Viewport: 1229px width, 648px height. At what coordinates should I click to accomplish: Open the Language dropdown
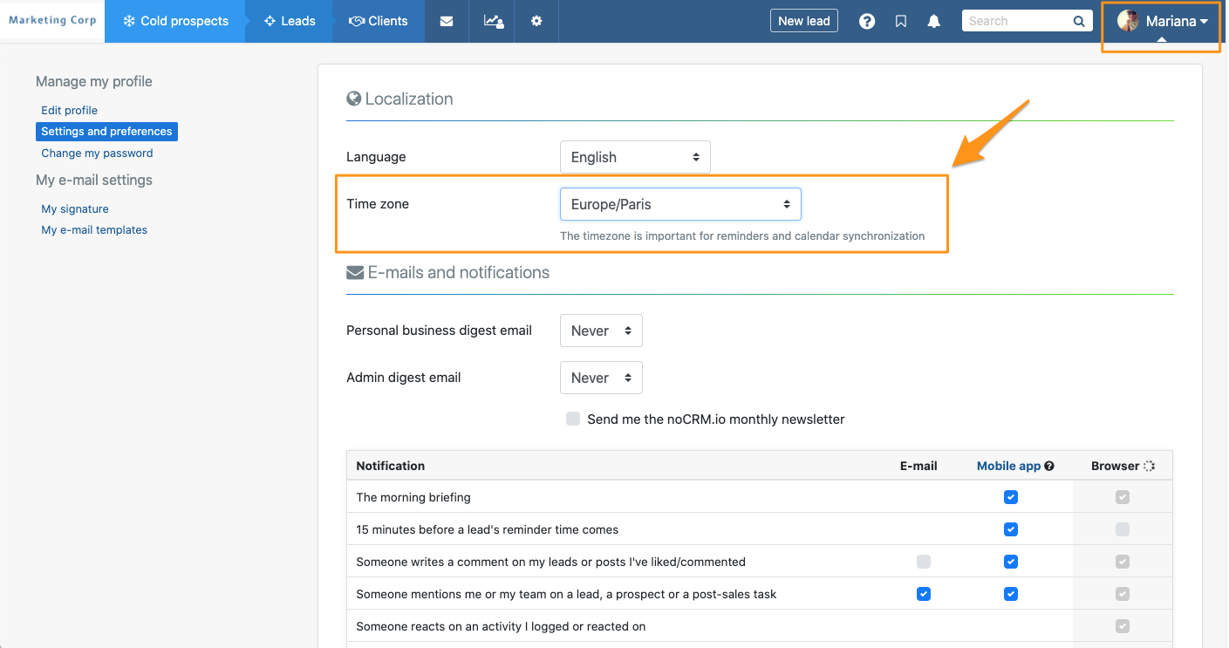tap(635, 157)
